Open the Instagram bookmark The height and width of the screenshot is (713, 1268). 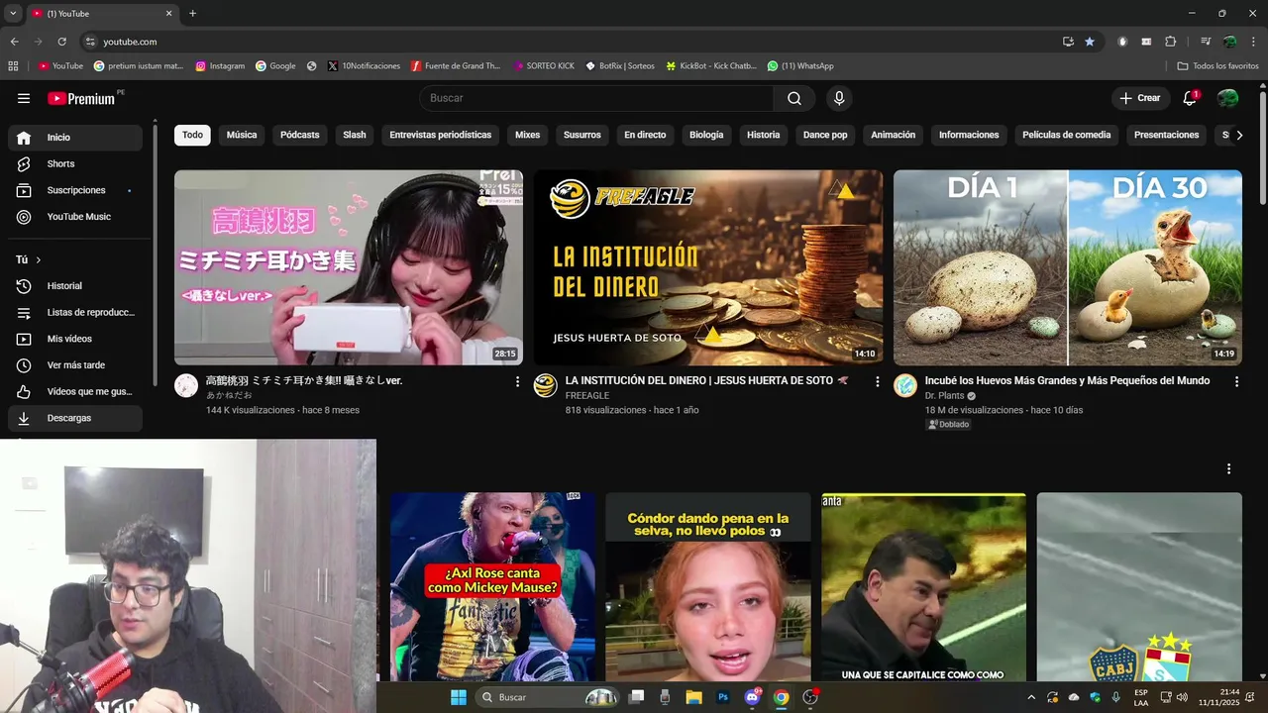tap(220, 66)
